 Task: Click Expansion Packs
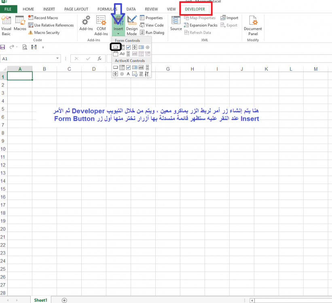tap(201, 25)
